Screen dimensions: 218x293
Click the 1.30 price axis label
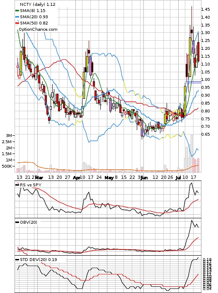pyautogui.click(x=205, y=32)
